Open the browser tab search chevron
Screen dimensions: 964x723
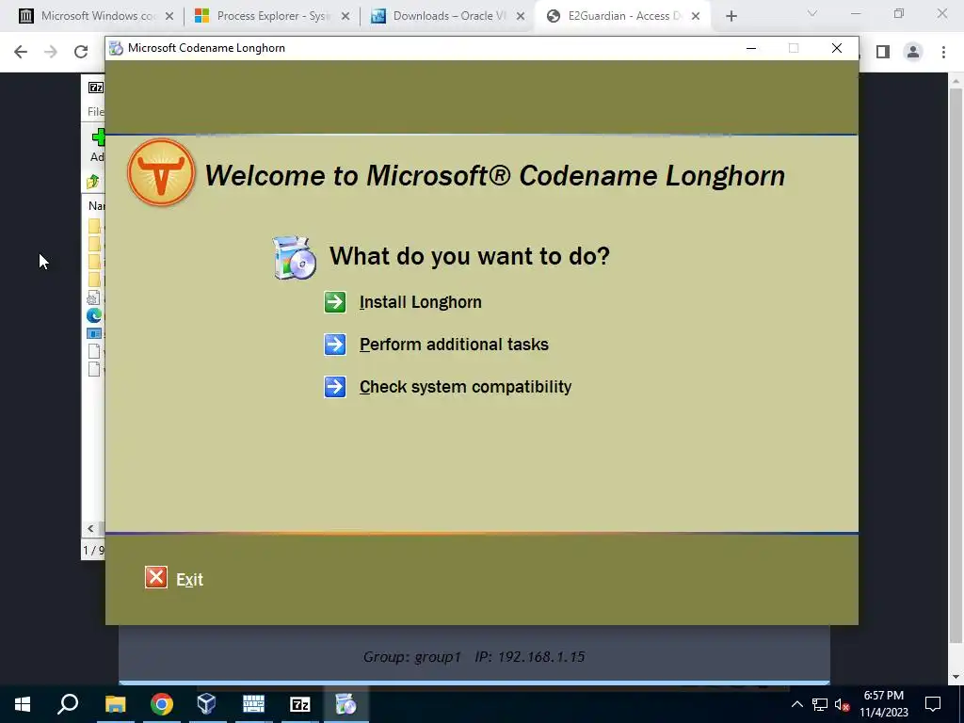(812, 13)
